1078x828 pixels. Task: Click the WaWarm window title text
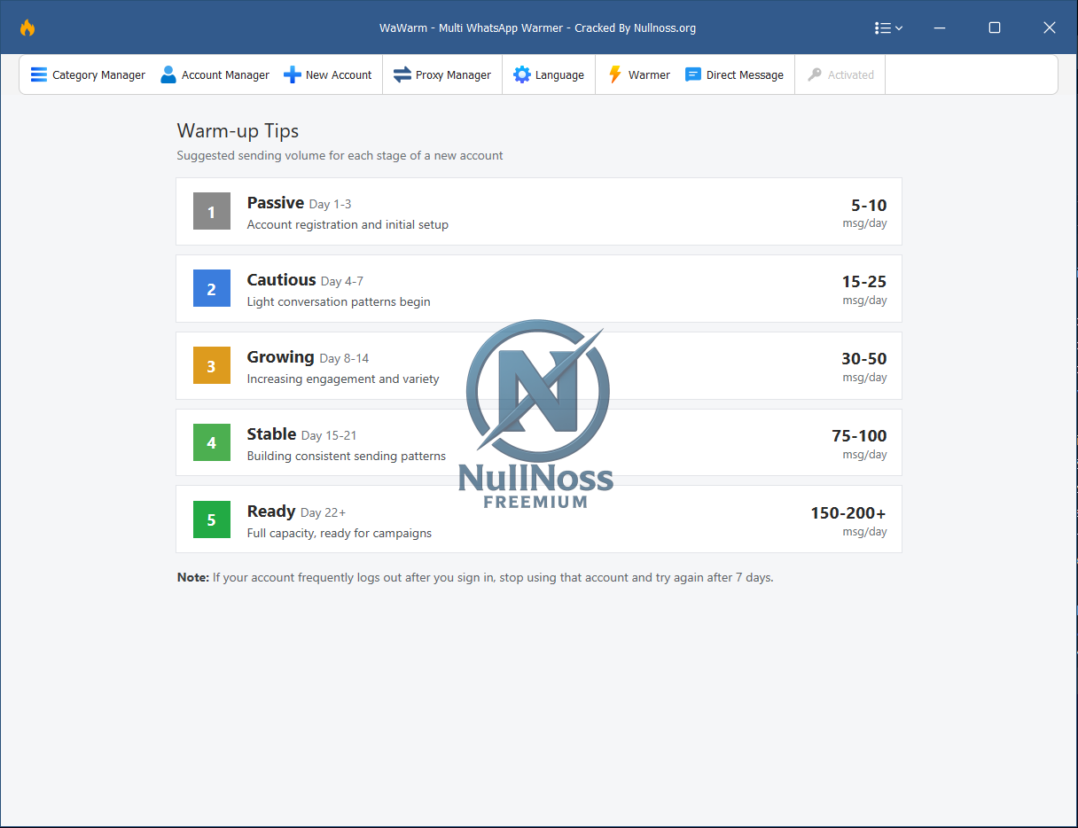pyautogui.click(x=537, y=28)
